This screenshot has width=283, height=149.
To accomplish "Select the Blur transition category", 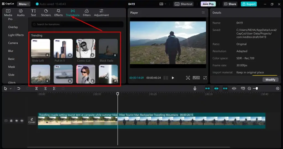I will tap(11, 51).
